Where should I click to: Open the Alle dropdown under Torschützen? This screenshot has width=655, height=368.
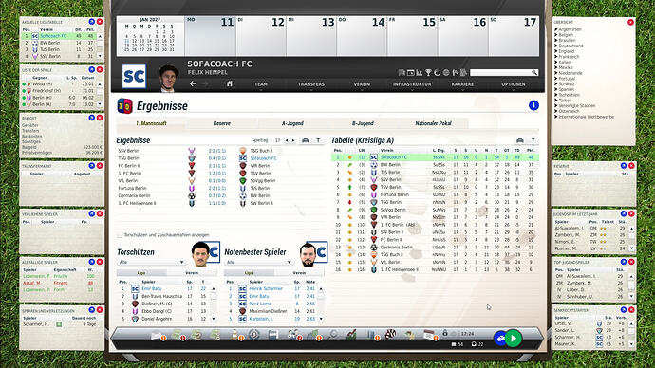(x=151, y=262)
